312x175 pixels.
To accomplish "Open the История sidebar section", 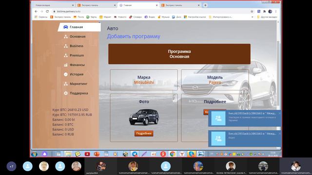I will pos(74,74).
